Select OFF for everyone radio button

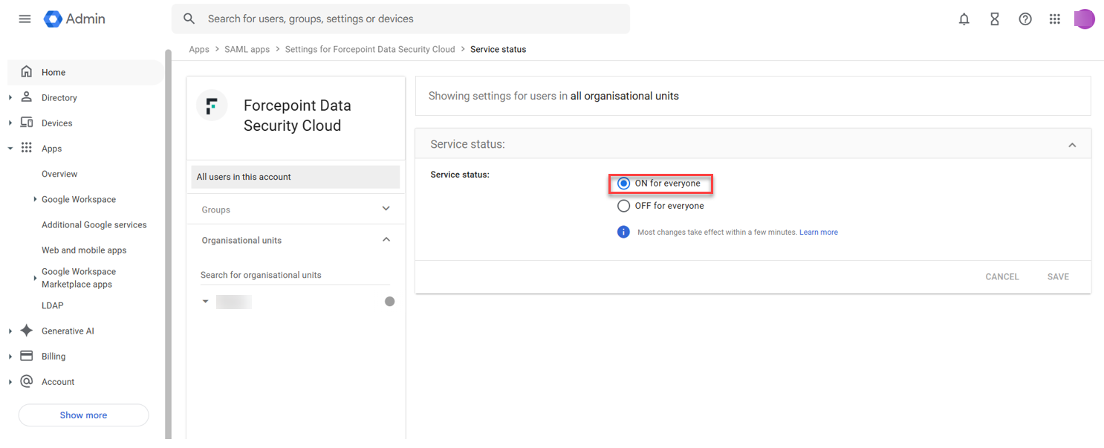point(624,206)
